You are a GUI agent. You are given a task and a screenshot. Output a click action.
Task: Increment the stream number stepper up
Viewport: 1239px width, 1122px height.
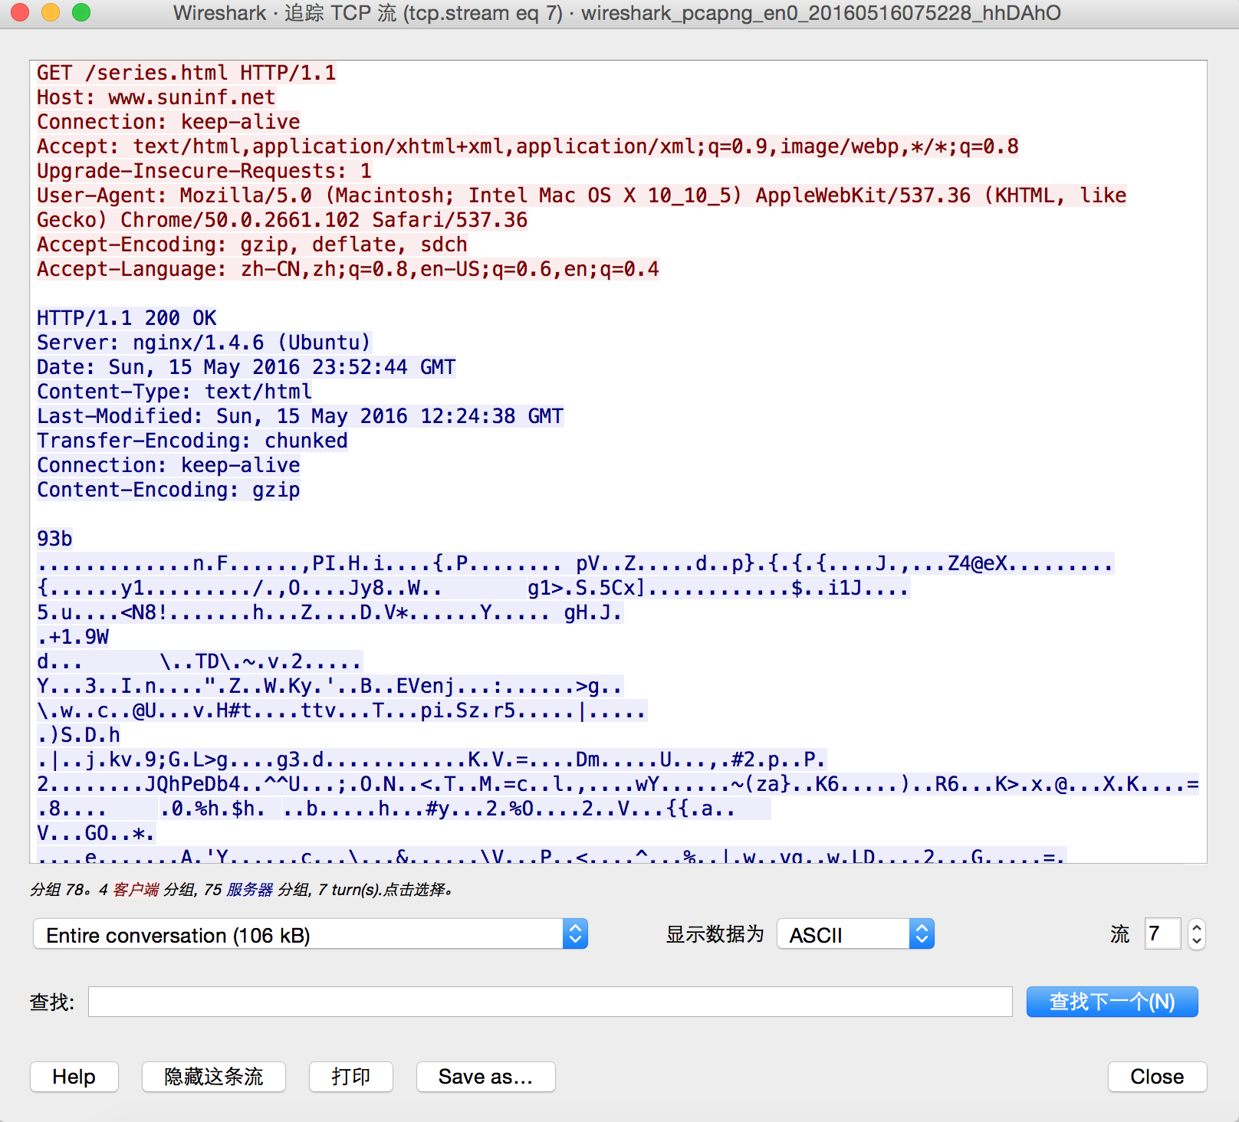click(1197, 927)
